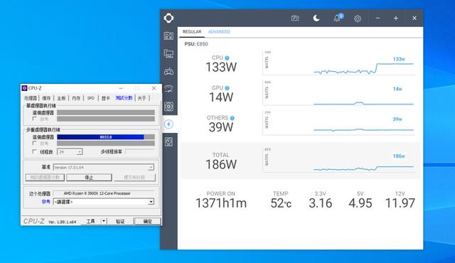This screenshot has height=263, width=455.
Task: Open the monitor build icon in sidebar
Action: 168,53
